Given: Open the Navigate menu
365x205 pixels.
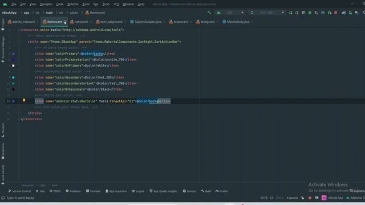Looking at the screenshot, I should pos(46,4).
